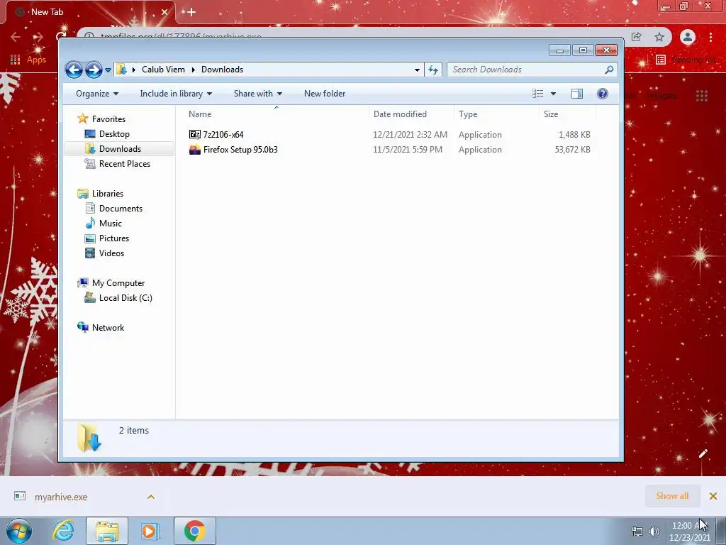The image size is (726, 545).
Task: Create a New folder
Action: [x=325, y=94]
